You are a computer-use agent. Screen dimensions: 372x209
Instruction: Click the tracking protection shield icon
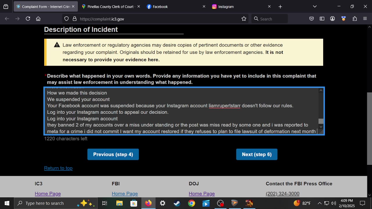point(67,19)
